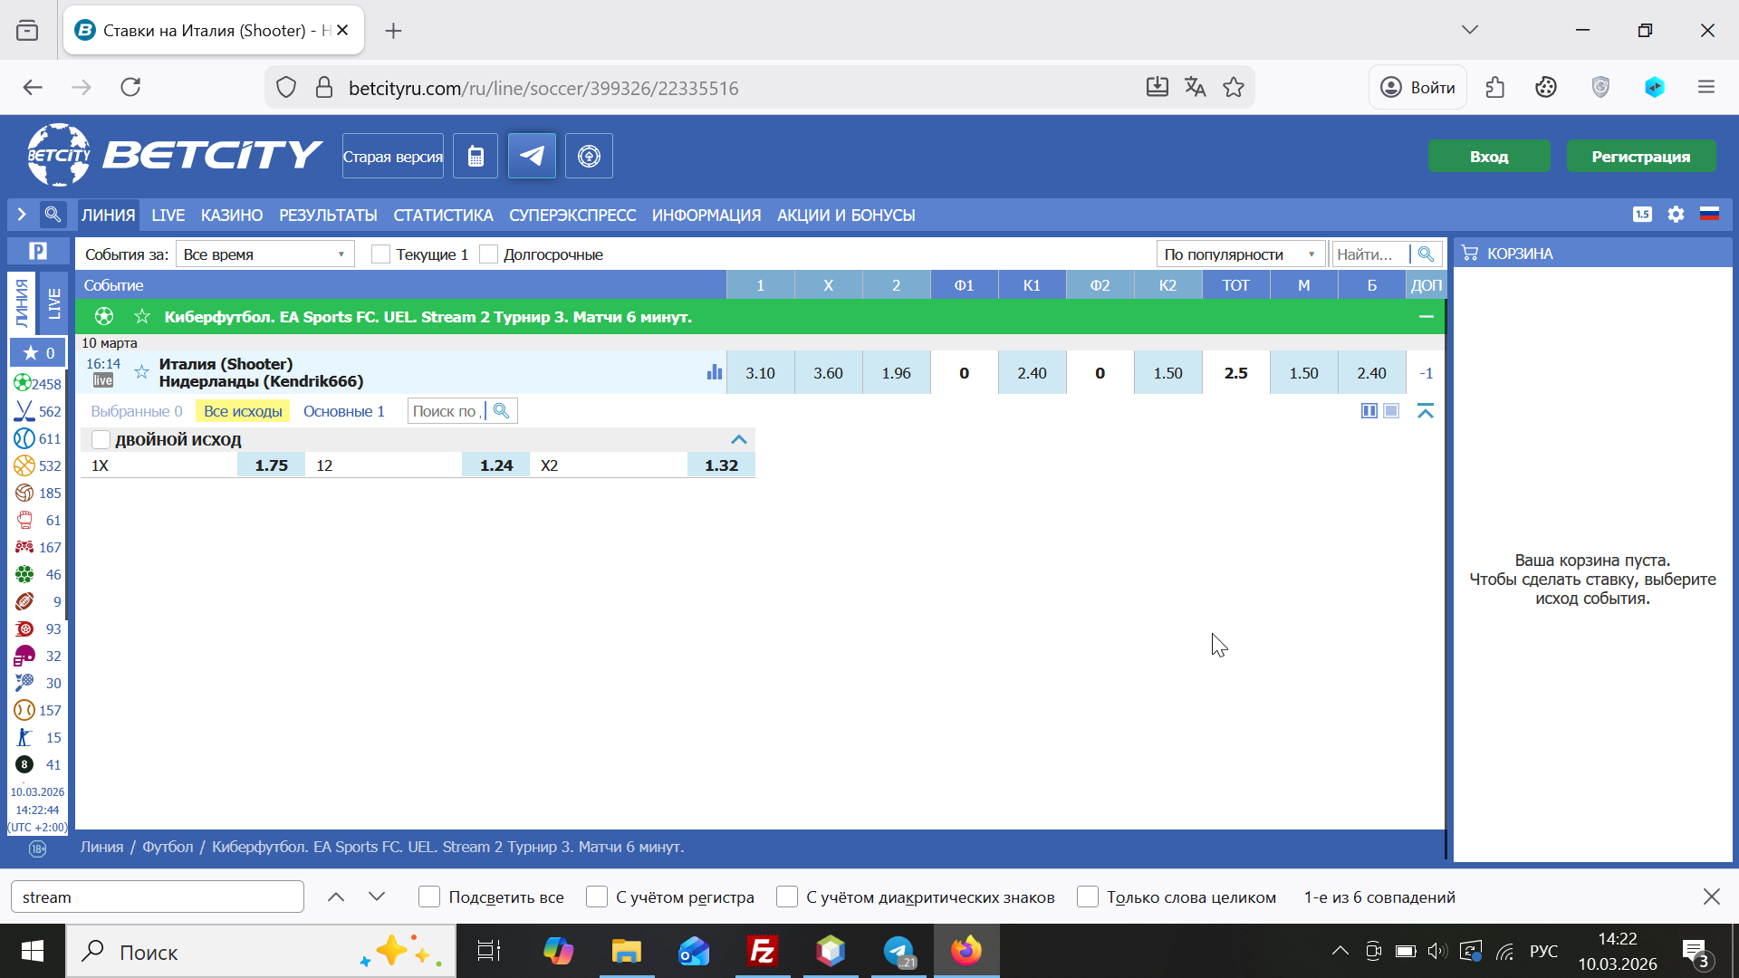The image size is (1739, 978).
Task: Add the Италия match to favorites with its star
Action: pos(141,372)
